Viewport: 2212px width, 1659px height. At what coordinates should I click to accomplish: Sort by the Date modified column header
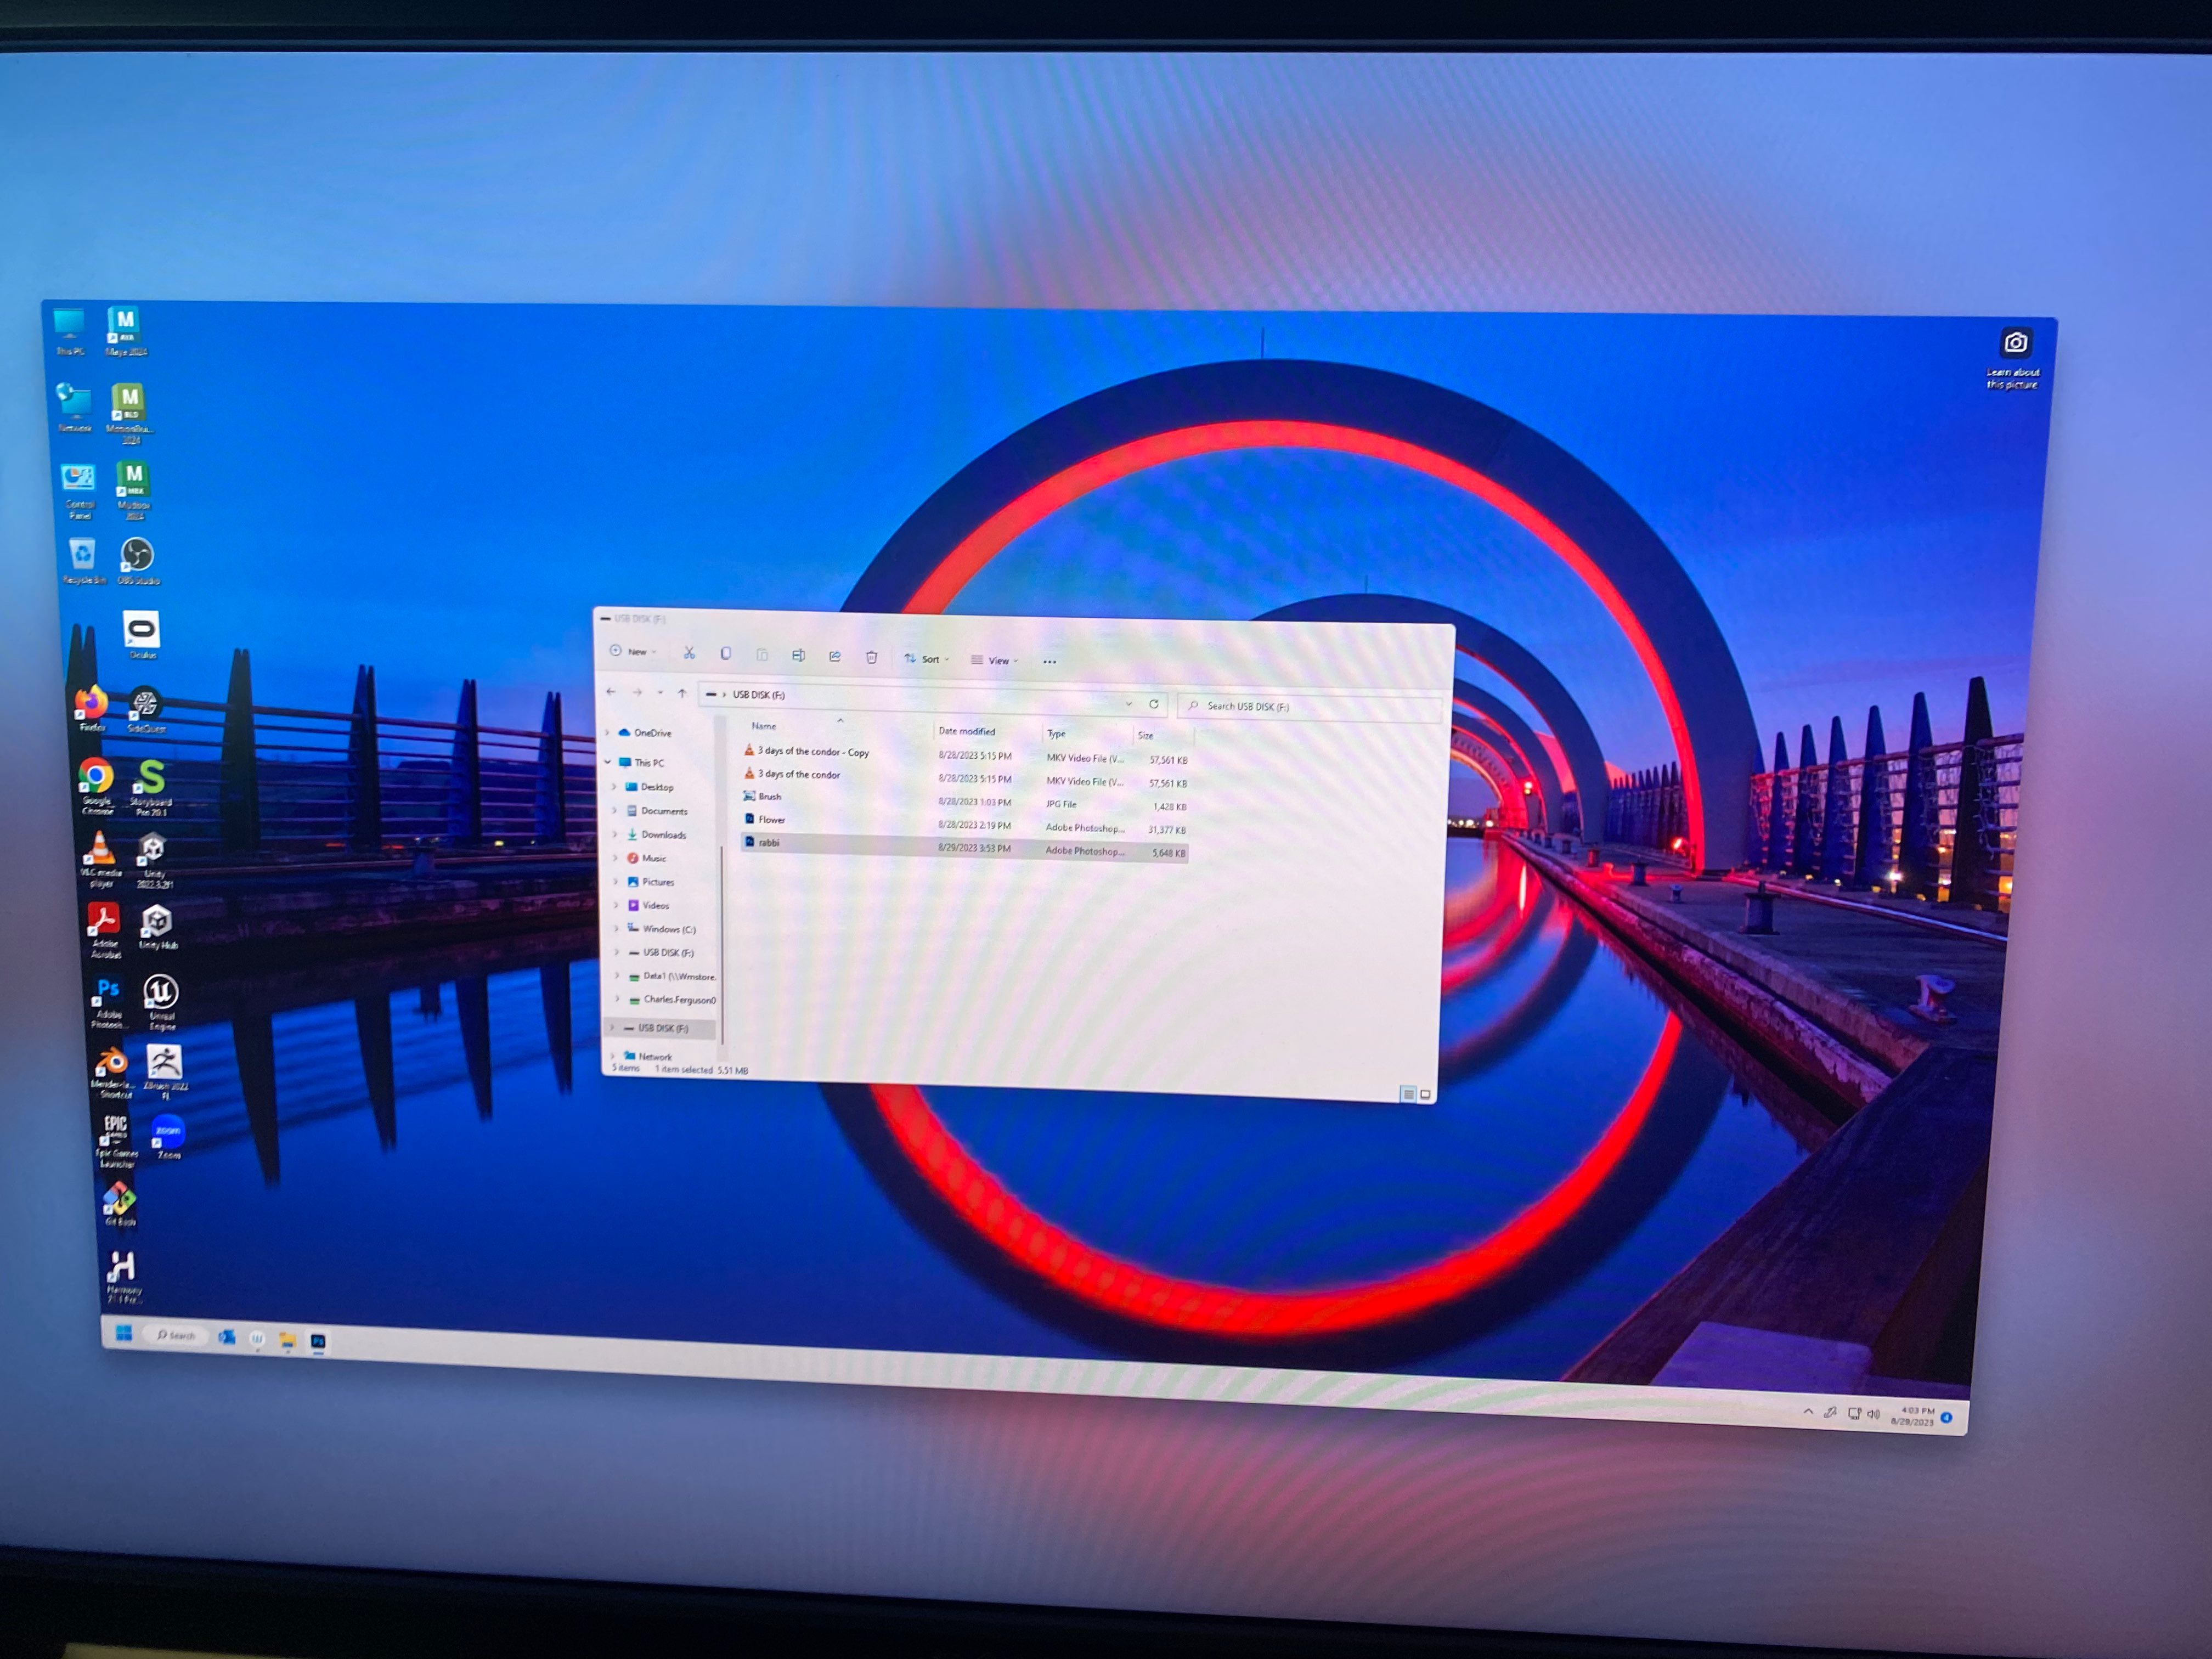coord(967,731)
